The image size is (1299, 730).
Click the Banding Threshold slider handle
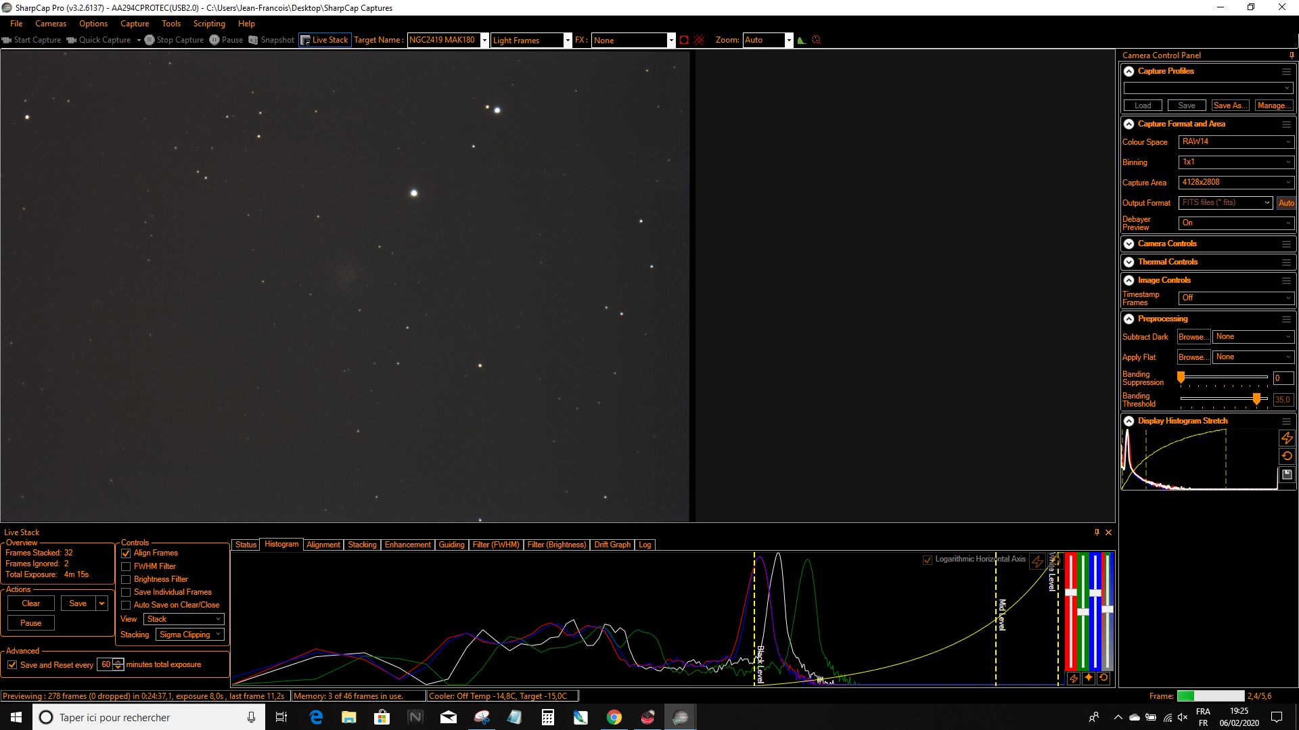(x=1256, y=399)
